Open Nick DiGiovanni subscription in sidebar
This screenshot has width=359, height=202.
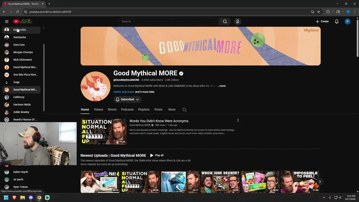[21, 60]
